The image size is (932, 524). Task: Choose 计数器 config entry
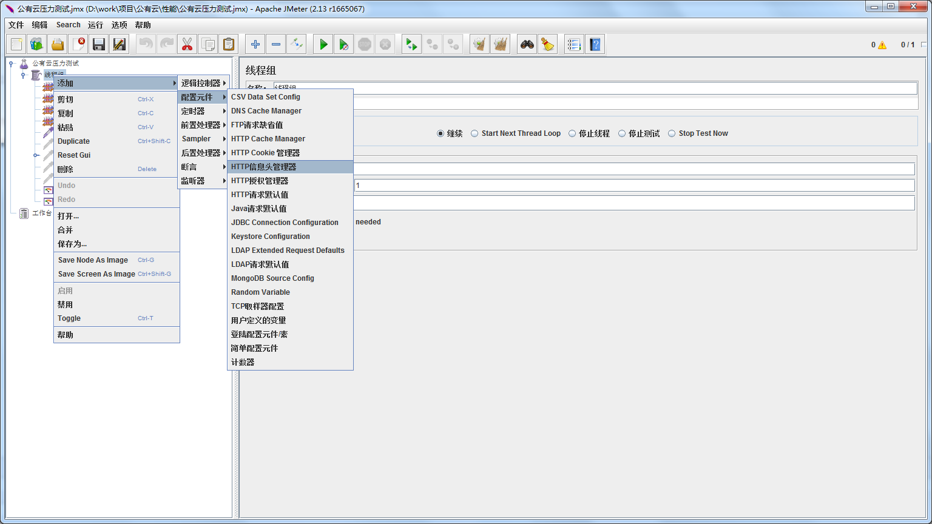(x=290, y=362)
